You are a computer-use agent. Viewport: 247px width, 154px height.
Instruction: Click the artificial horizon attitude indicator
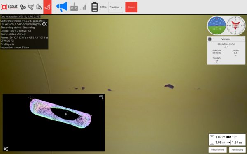(x=217, y=25)
